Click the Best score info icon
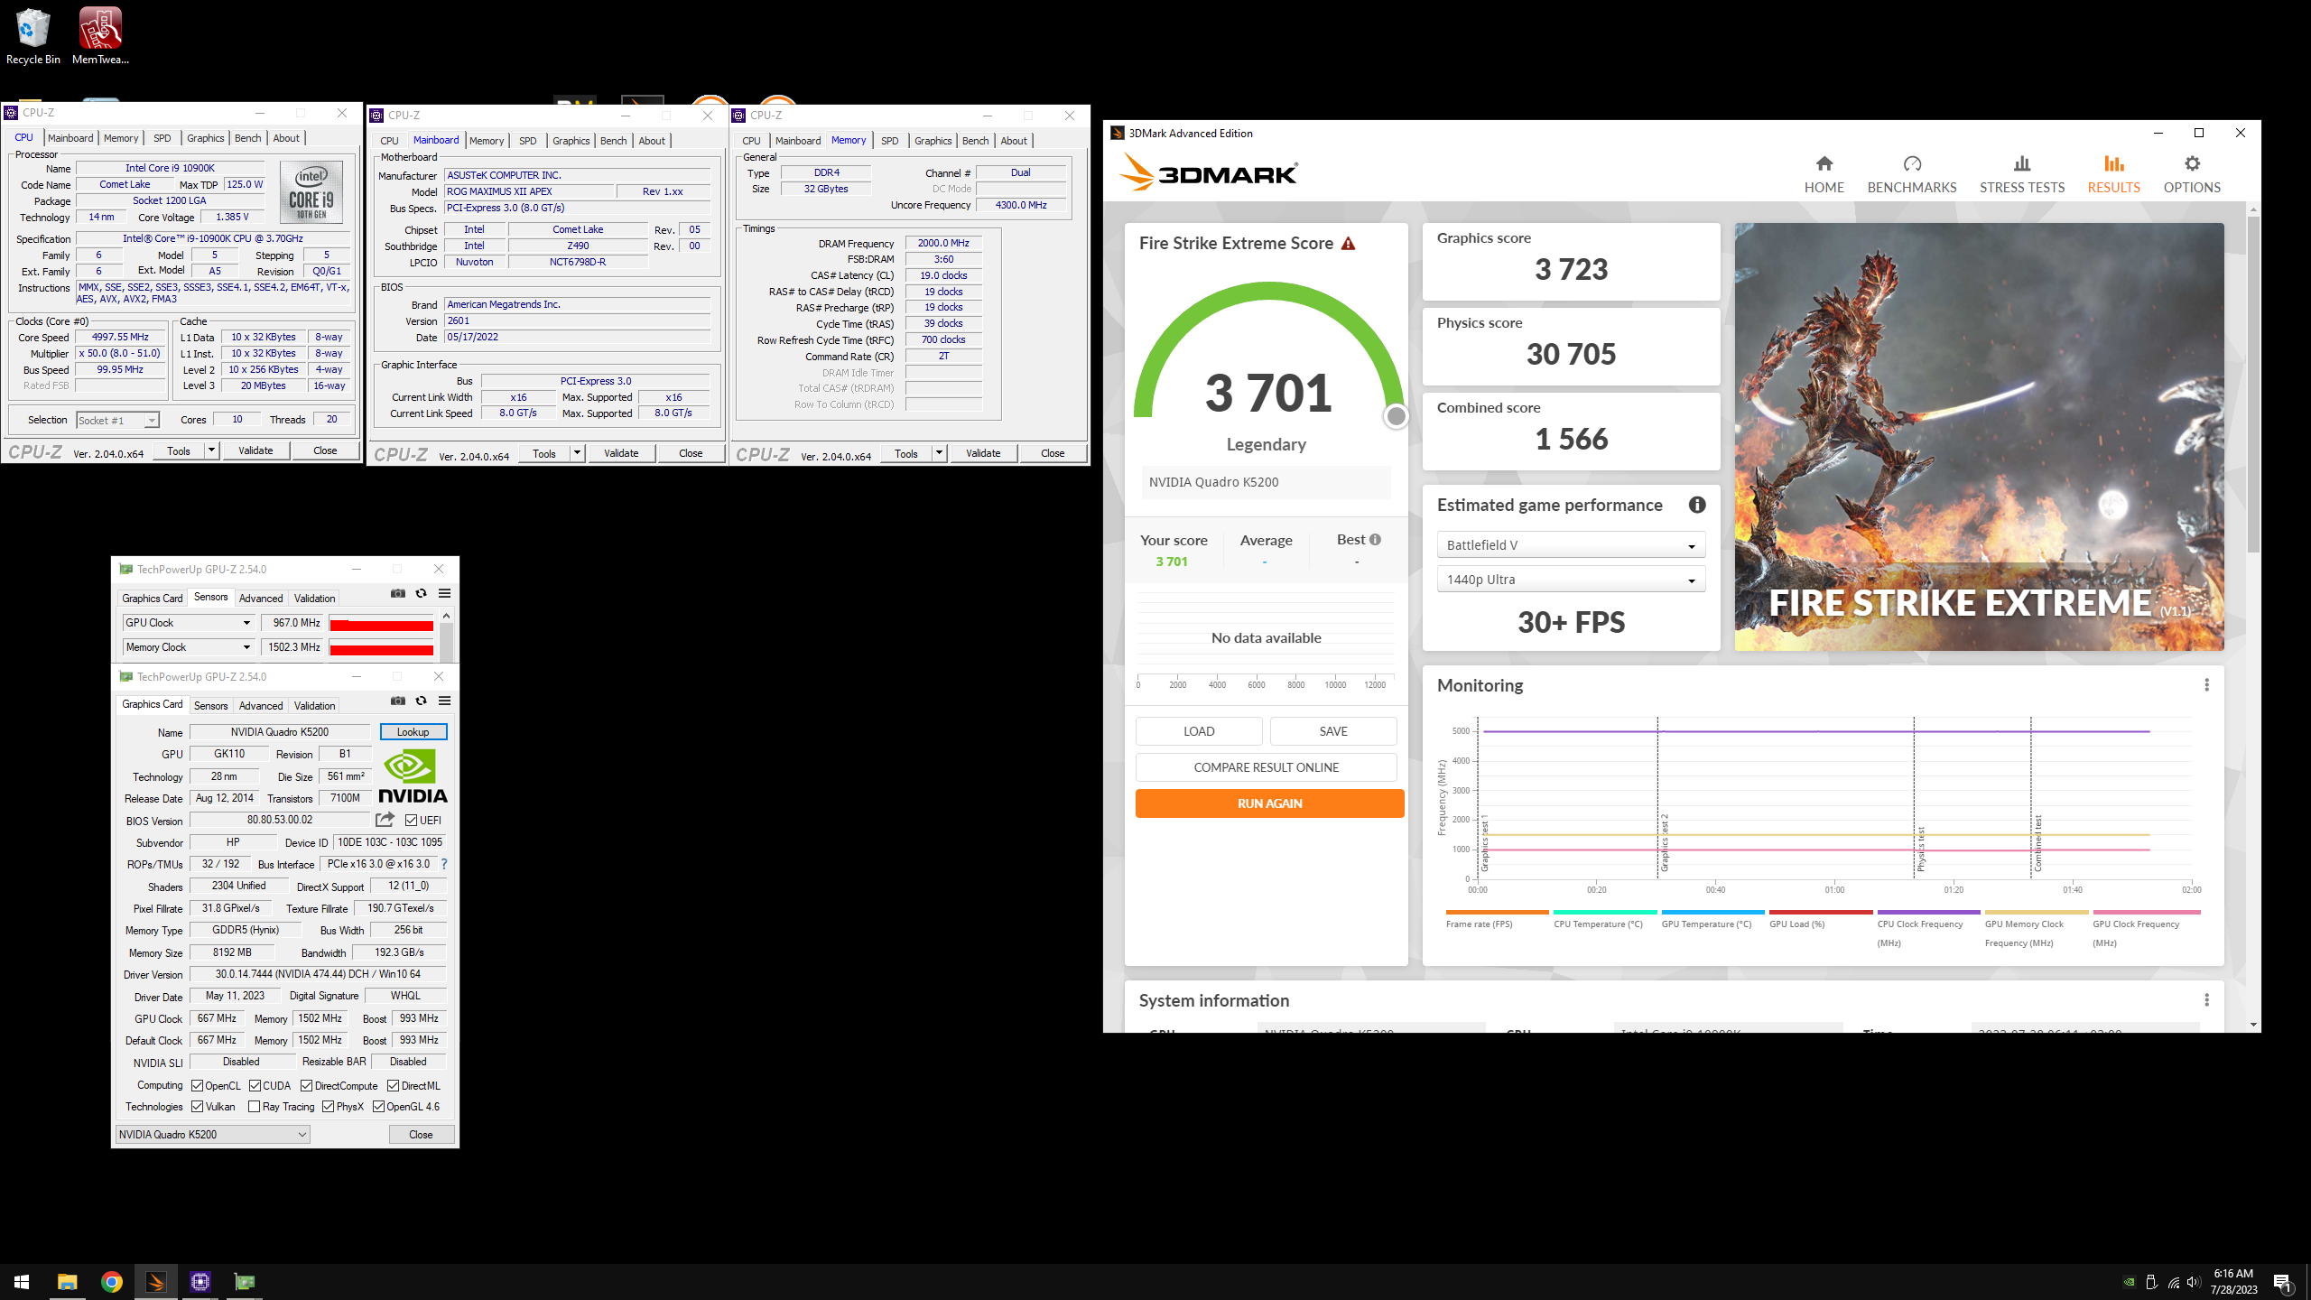Image resolution: width=2311 pixels, height=1300 pixels. tap(1375, 540)
